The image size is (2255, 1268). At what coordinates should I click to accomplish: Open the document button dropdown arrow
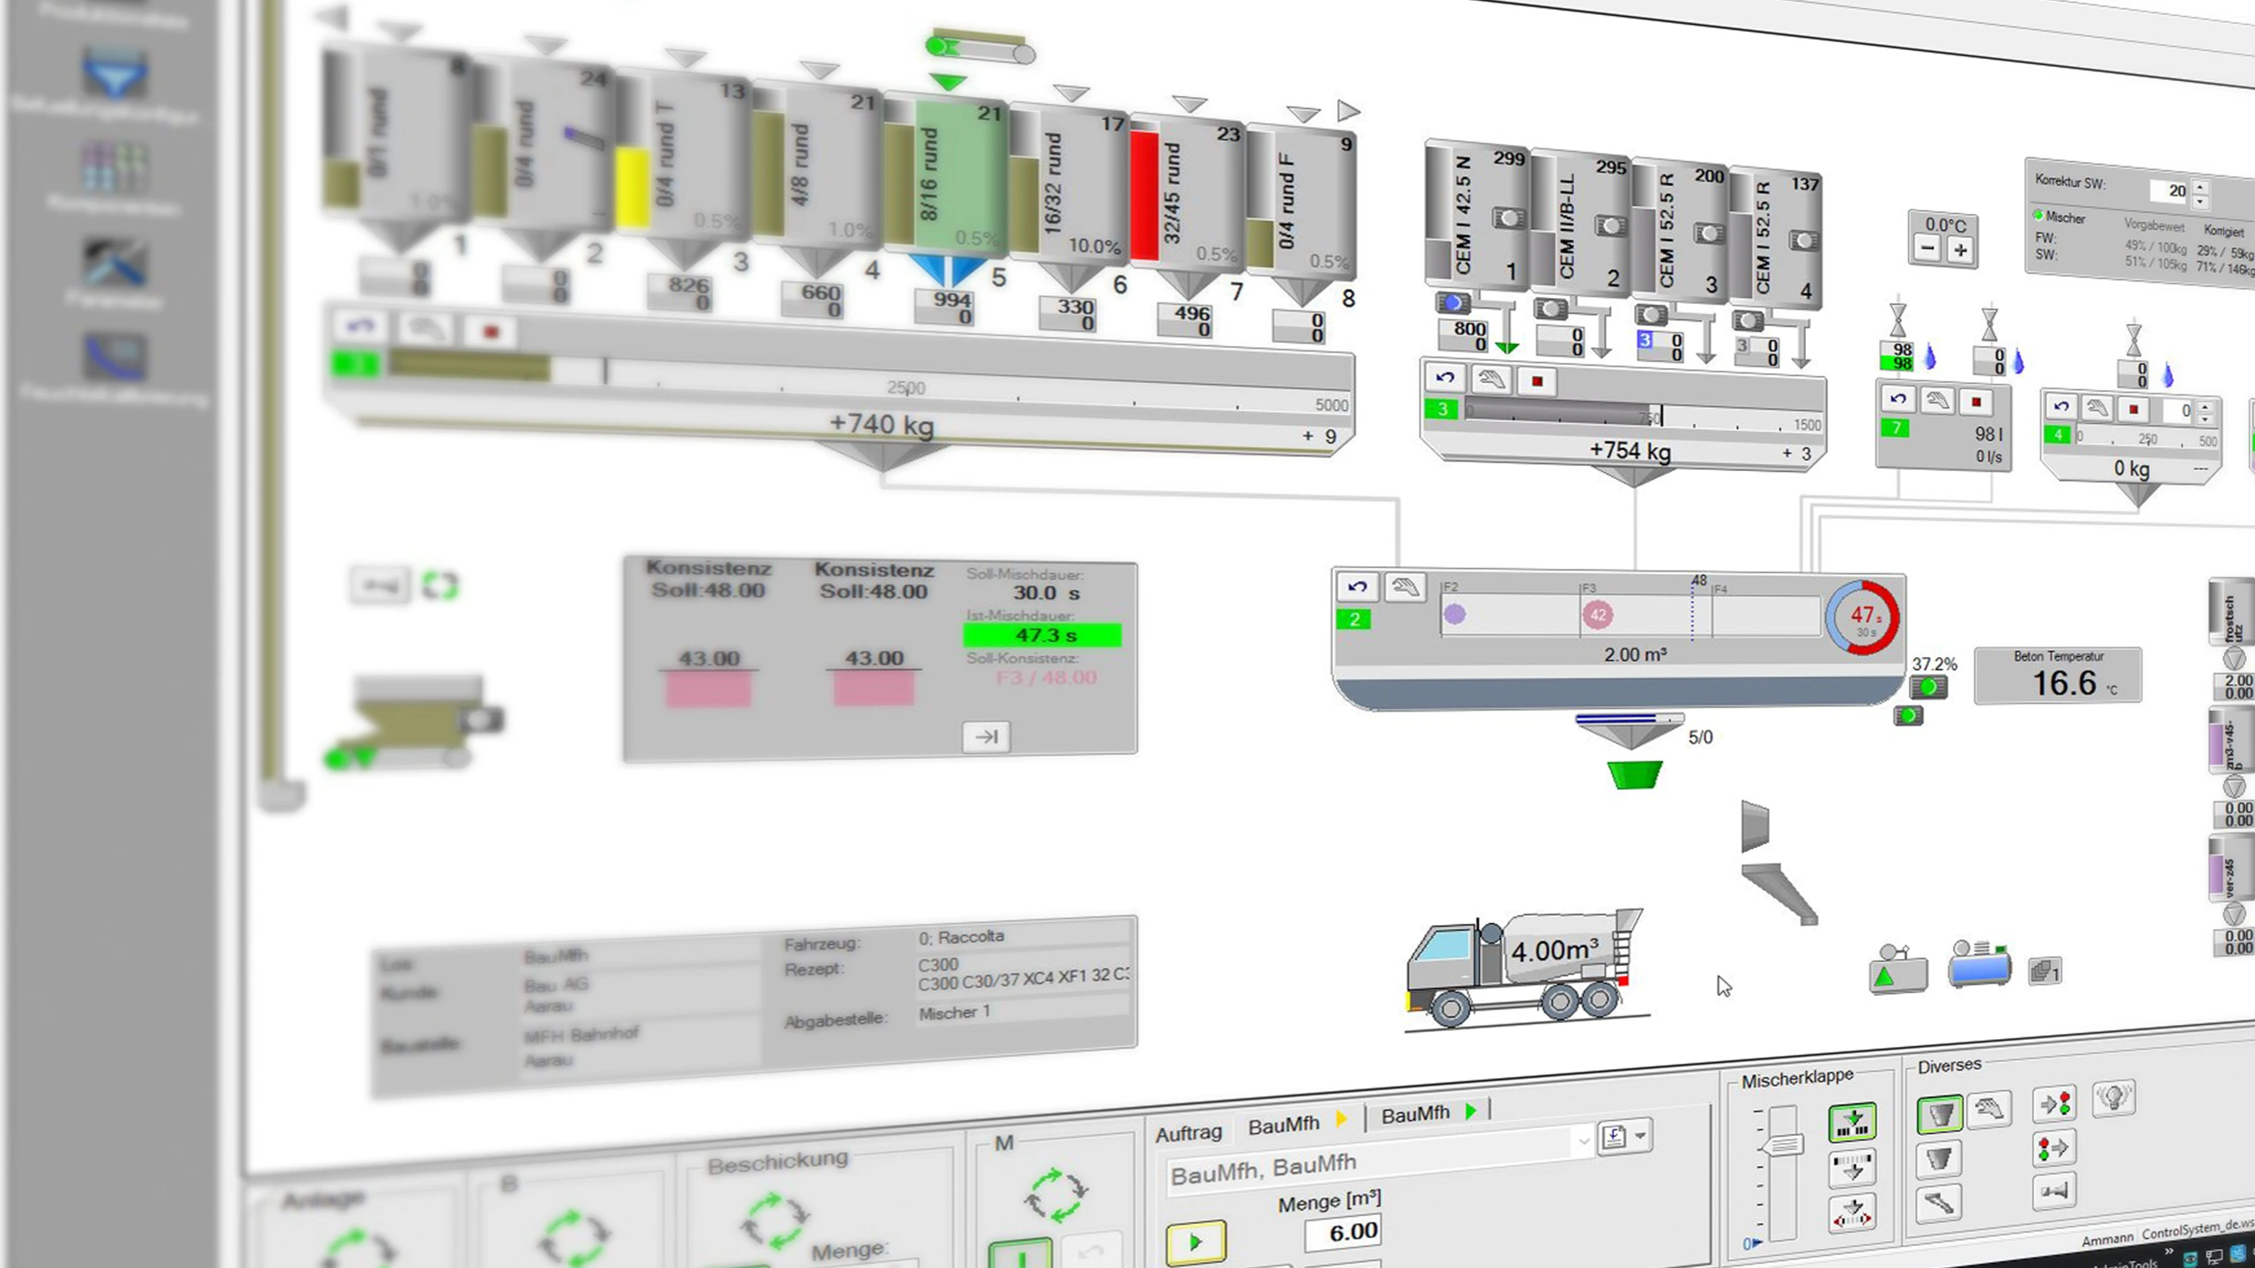point(1640,1136)
